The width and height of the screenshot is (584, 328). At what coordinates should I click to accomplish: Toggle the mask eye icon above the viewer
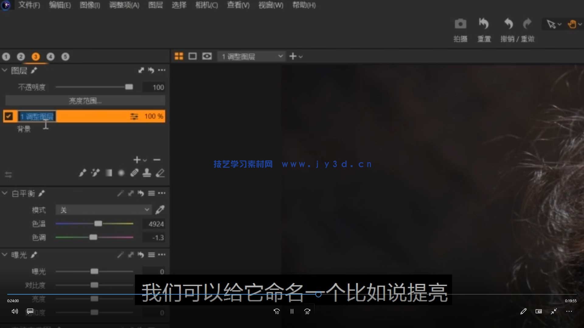click(207, 56)
